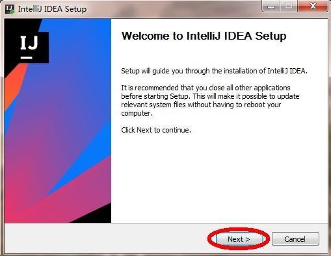Click the "Click Next to continue." text

click(x=156, y=130)
